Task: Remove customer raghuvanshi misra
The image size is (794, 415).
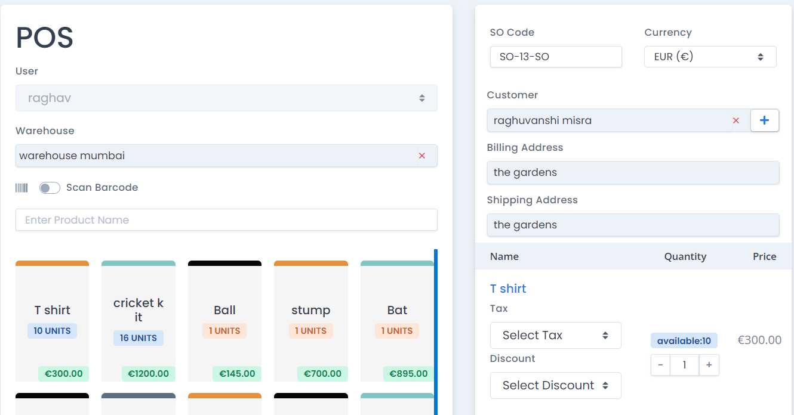Action: [736, 120]
